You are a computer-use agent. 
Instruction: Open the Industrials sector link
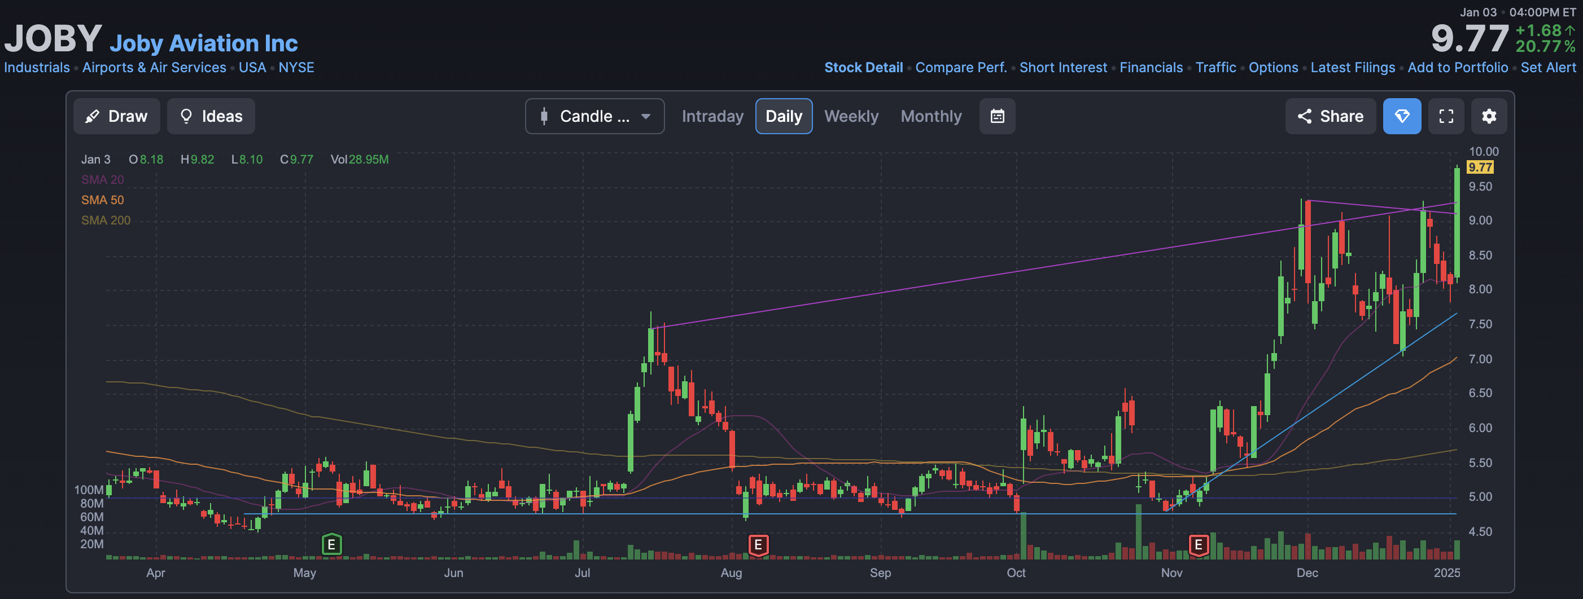pos(37,68)
